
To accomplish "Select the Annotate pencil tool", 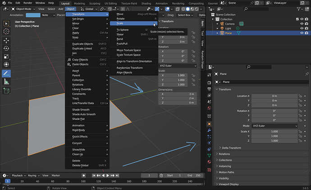I will coord(6,73).
